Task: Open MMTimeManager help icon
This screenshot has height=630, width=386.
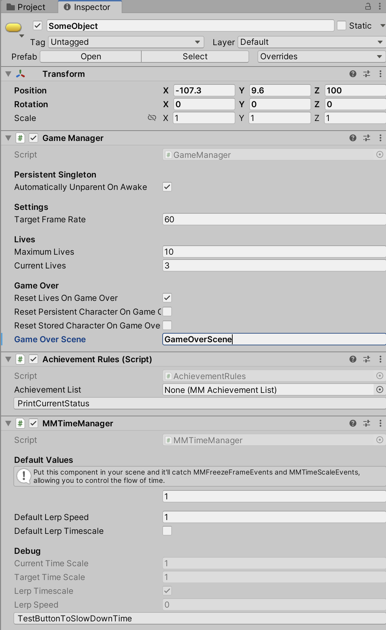Action: pyautogui.click(x=353, y=423)
